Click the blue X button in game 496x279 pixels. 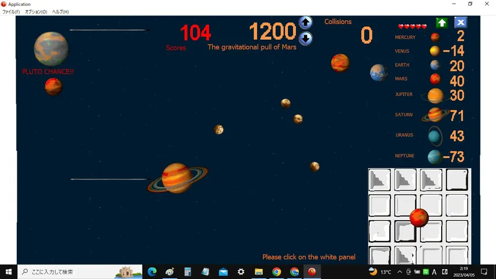tap(461, 22)
